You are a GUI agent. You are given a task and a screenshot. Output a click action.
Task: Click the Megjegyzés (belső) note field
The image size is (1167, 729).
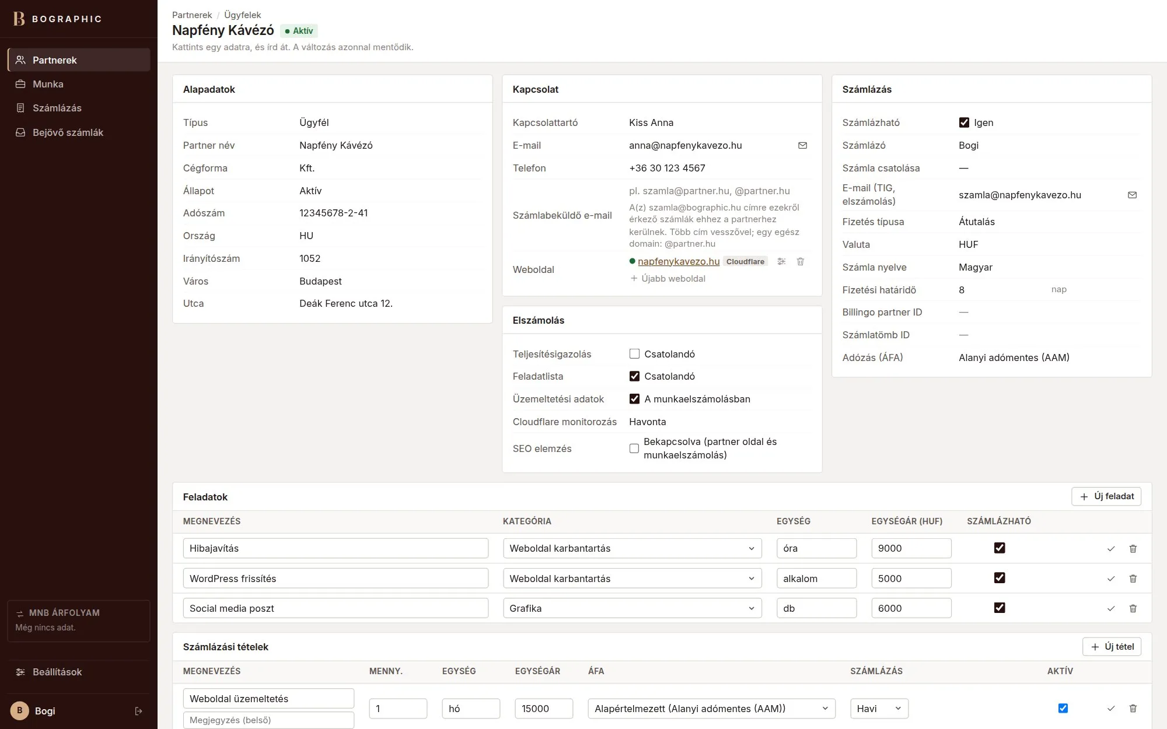coord(268,720)
